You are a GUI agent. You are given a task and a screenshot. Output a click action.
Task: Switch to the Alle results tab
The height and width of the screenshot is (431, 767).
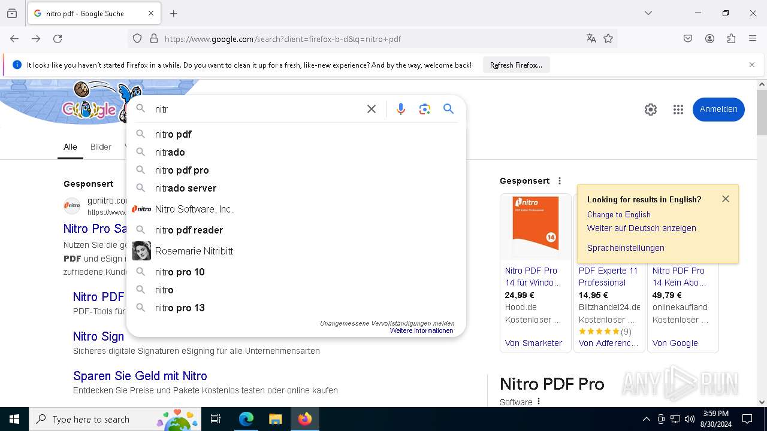point(70,147)
